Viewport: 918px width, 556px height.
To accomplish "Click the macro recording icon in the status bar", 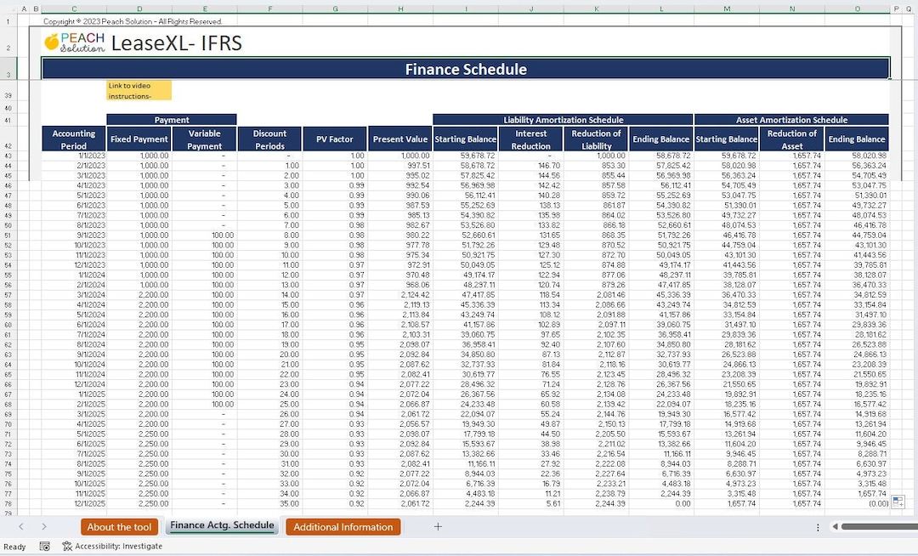I will pyautogui.click(x=44, y=547).
